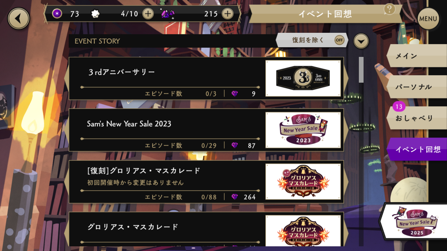Click the event list scrollbar thumb

tap(361, 70)
